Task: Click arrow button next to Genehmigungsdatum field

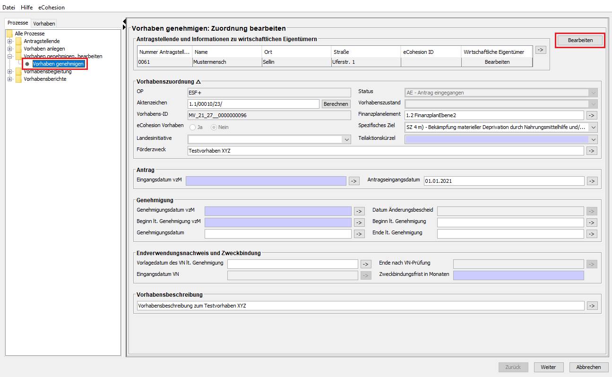Action: [x=359, y=233]
